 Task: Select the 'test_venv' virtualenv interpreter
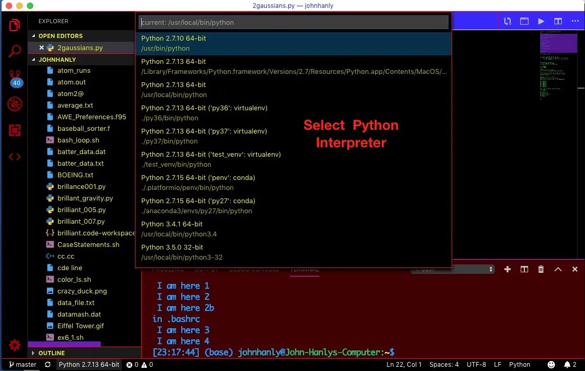tap(294, 159)
